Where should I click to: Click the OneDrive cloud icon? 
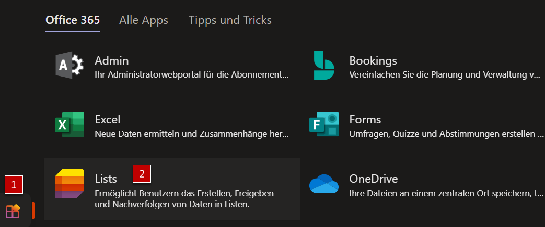click(x=324, y=184)
